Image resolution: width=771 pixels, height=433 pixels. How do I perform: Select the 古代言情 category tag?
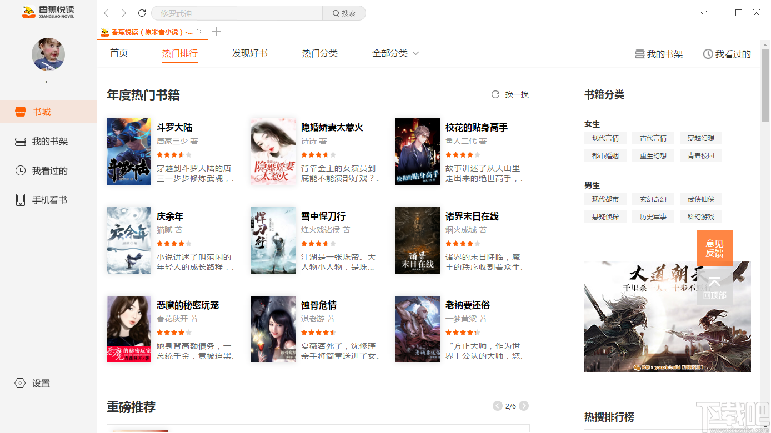tap(653, 138)
